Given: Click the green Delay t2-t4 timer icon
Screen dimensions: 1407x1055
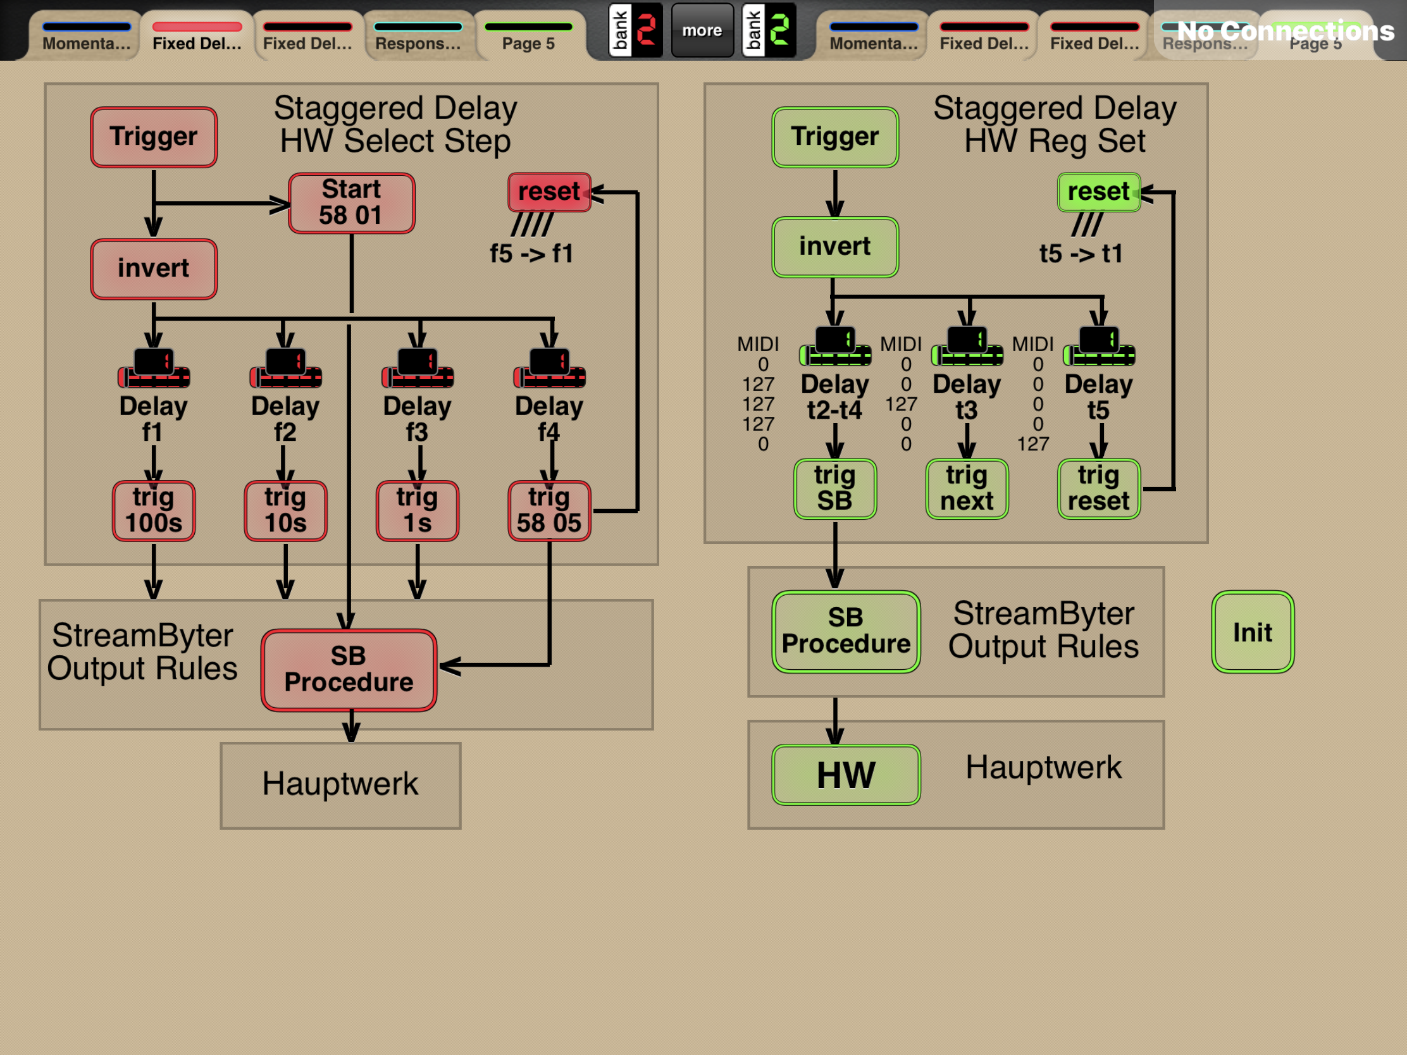Looking at the screenshot, I should [835, 347].
